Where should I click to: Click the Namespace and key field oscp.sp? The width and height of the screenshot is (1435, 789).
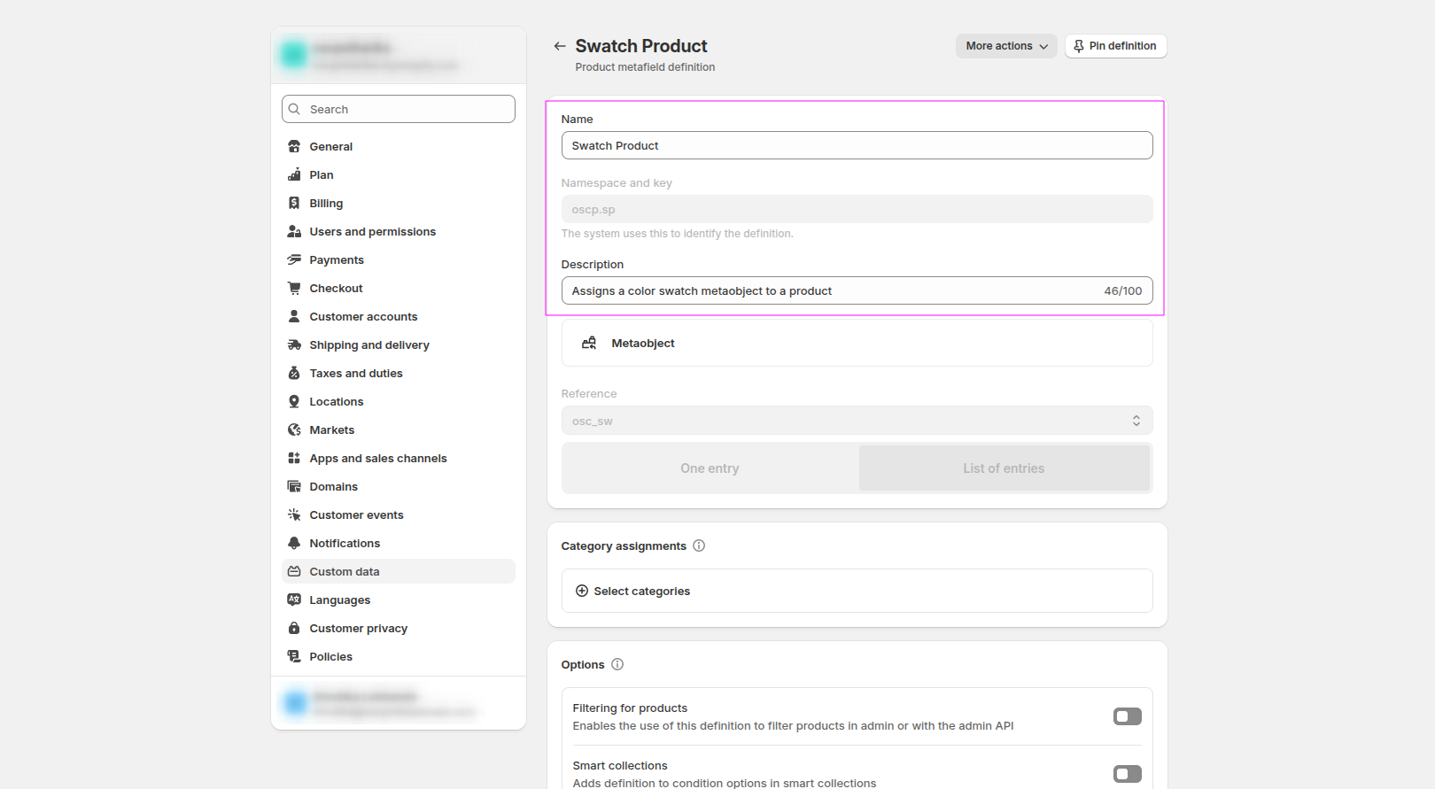(x=857, y=209)
